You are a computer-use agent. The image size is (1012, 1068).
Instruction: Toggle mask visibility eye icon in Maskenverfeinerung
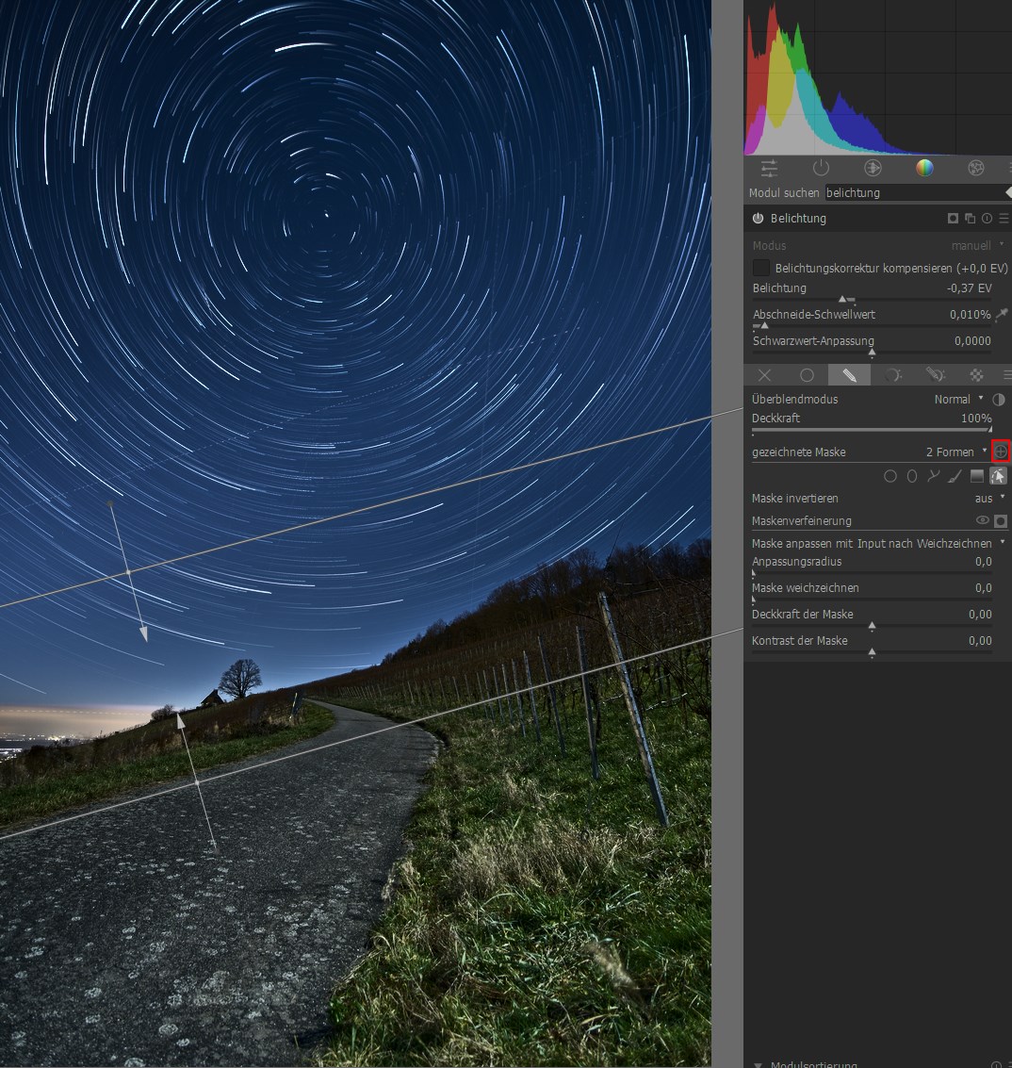coord(983,520)
